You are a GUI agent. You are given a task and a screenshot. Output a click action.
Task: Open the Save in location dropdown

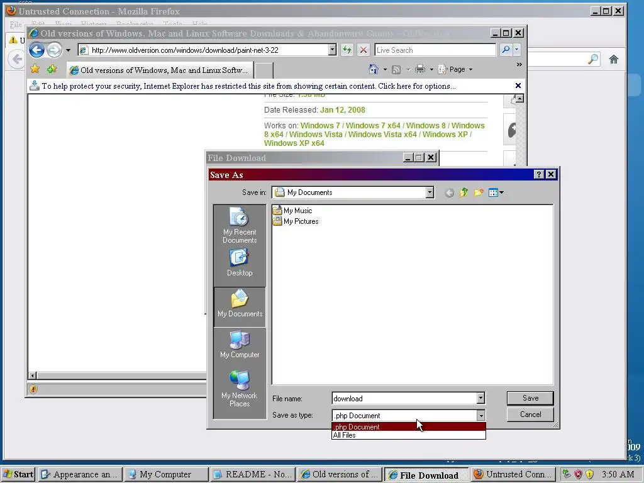click(x=430, y=192)
